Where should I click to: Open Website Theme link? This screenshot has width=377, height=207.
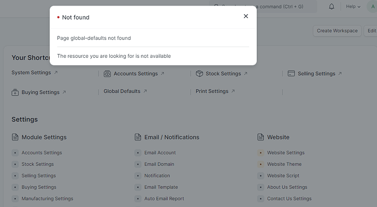pyautogui.click(x=284, y=164)
